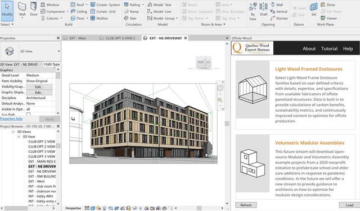Select INT - lobby ARH in Project Browser
Screen dimensions: 360x211
click(40, 196)
